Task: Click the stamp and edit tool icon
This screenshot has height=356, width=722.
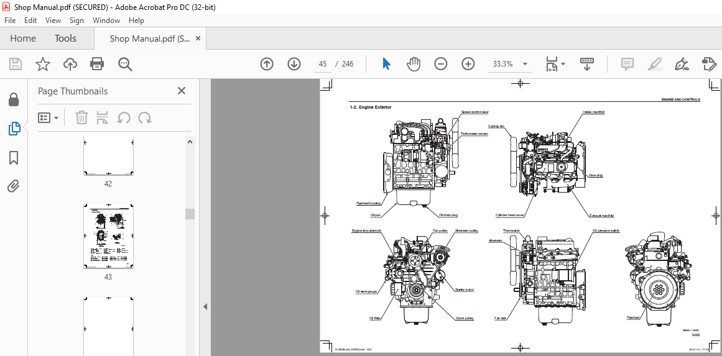Action: coord(709,64)
